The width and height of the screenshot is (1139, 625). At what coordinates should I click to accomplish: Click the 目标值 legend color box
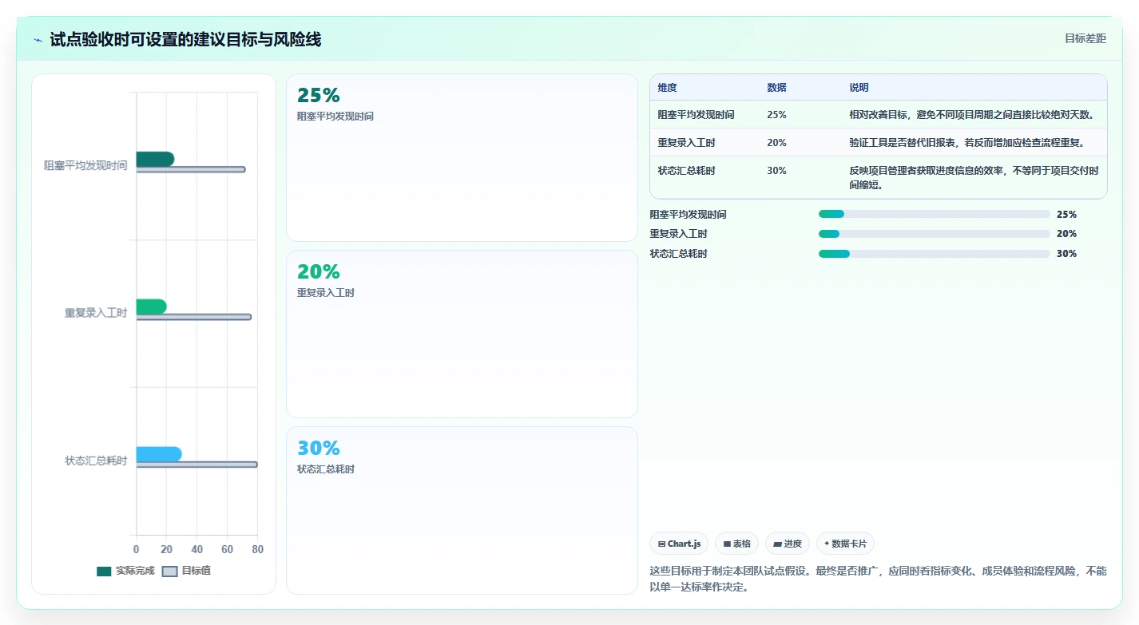(169, 572)
